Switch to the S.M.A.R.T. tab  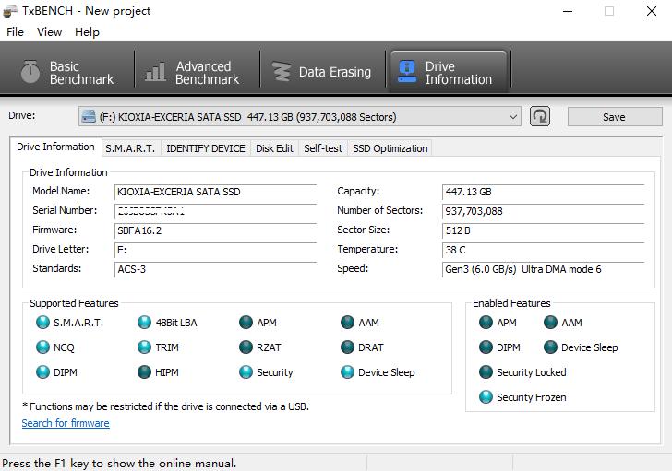129,148
